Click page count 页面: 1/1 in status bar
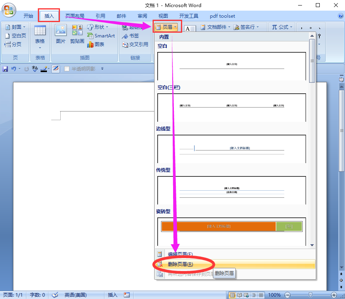This screenshot has width=345, height=299. point(13,295)
